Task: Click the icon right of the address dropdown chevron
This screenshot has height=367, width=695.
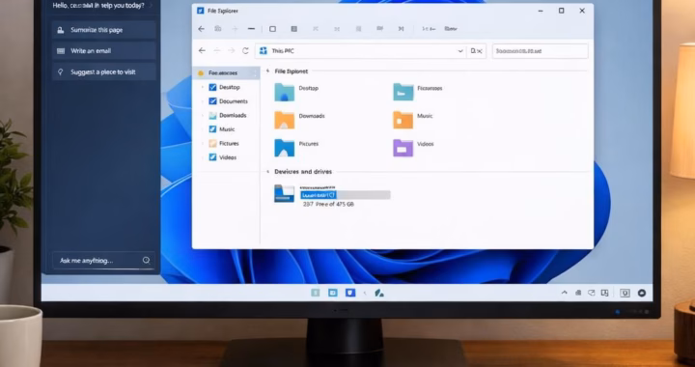Action: click(476, 51)
